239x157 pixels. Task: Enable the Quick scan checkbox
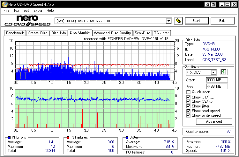189,92
